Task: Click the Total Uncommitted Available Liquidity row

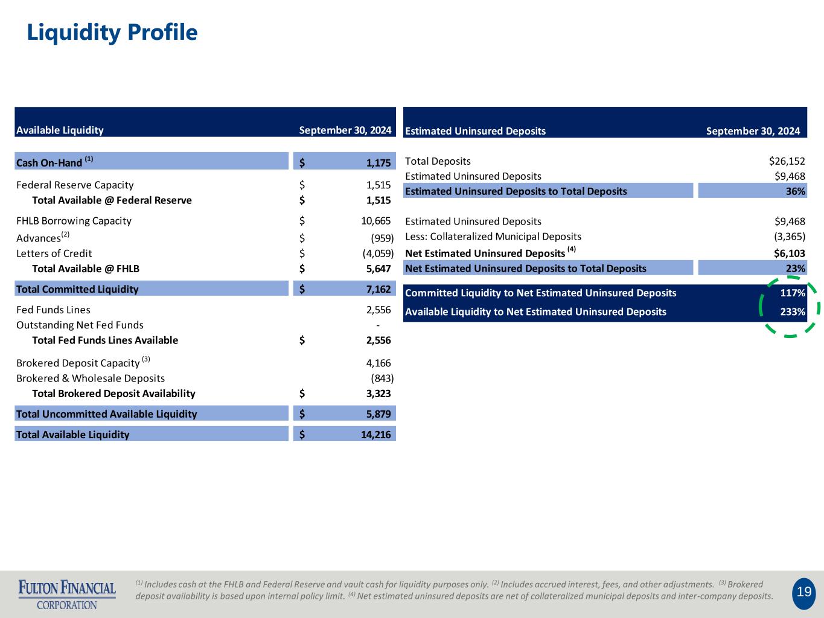Action: coord(106,414)
